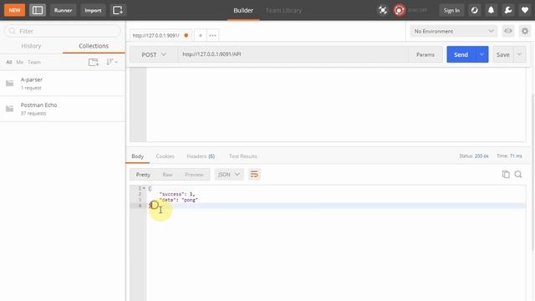
Task: Click the request body editor area
Action: pyautogui.click(x=336, y=105)
